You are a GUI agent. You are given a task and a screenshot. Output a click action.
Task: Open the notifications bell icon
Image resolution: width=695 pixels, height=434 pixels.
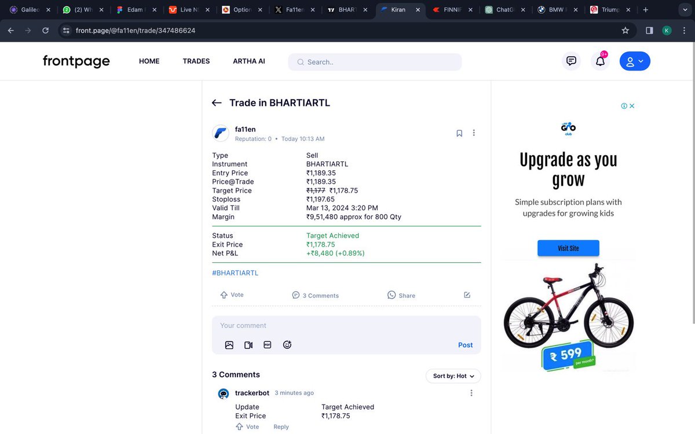click(x=600, y=61)
